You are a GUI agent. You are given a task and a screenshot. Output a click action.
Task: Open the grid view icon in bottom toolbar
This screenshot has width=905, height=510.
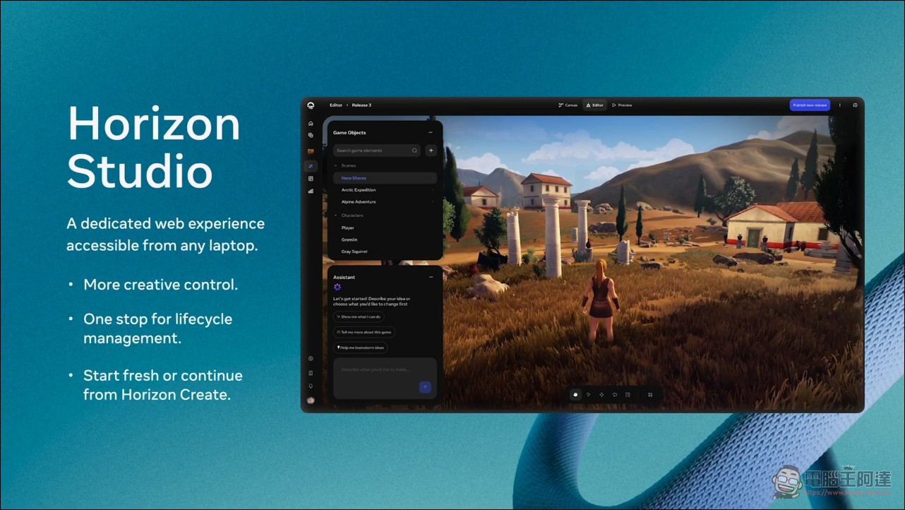(650, 395)
